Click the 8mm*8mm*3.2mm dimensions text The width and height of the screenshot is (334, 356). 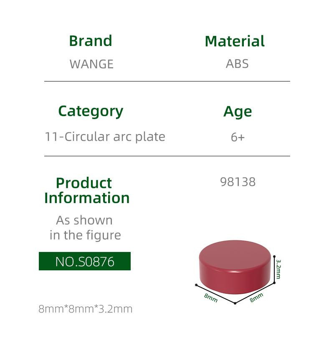tap(85, 309)
